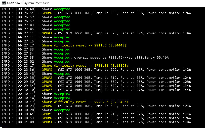
Task: Click the Share Accepted line at 00:27:03
Action: pos(36,25)
